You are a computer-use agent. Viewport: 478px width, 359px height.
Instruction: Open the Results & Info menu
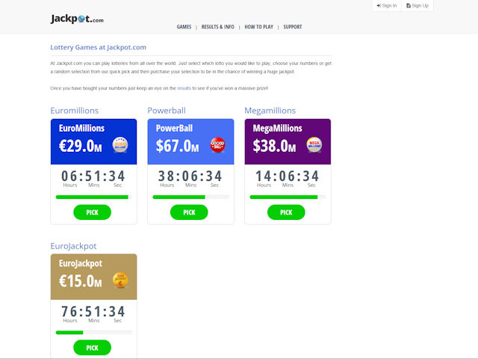click(218, 27)
